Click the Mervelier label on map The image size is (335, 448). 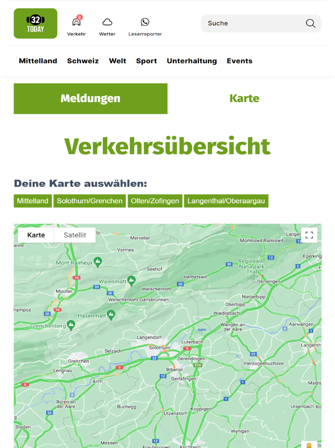click(x=140, y=238)
